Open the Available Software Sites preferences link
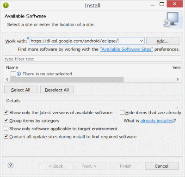 [126, 49]
